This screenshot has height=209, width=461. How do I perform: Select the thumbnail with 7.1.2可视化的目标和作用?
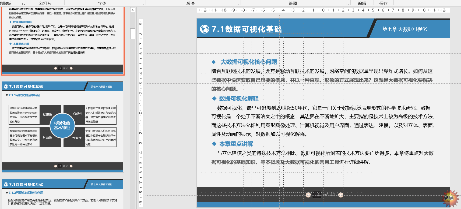[x=63, y=194]
